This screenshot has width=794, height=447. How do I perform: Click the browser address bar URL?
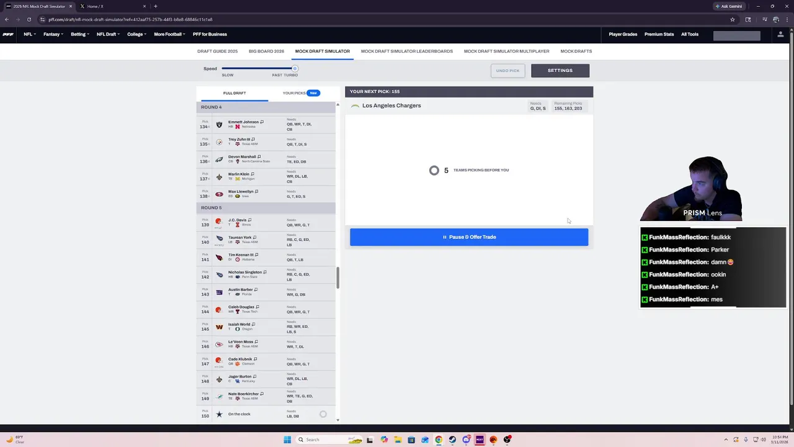point(130,19)
